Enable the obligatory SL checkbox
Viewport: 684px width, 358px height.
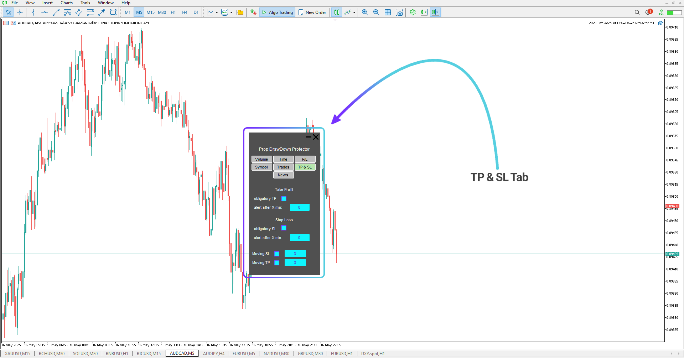284,228
